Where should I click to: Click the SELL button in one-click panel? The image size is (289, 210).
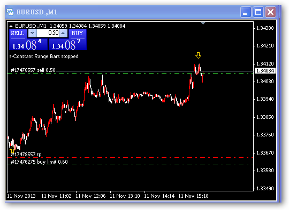point(18,34)
